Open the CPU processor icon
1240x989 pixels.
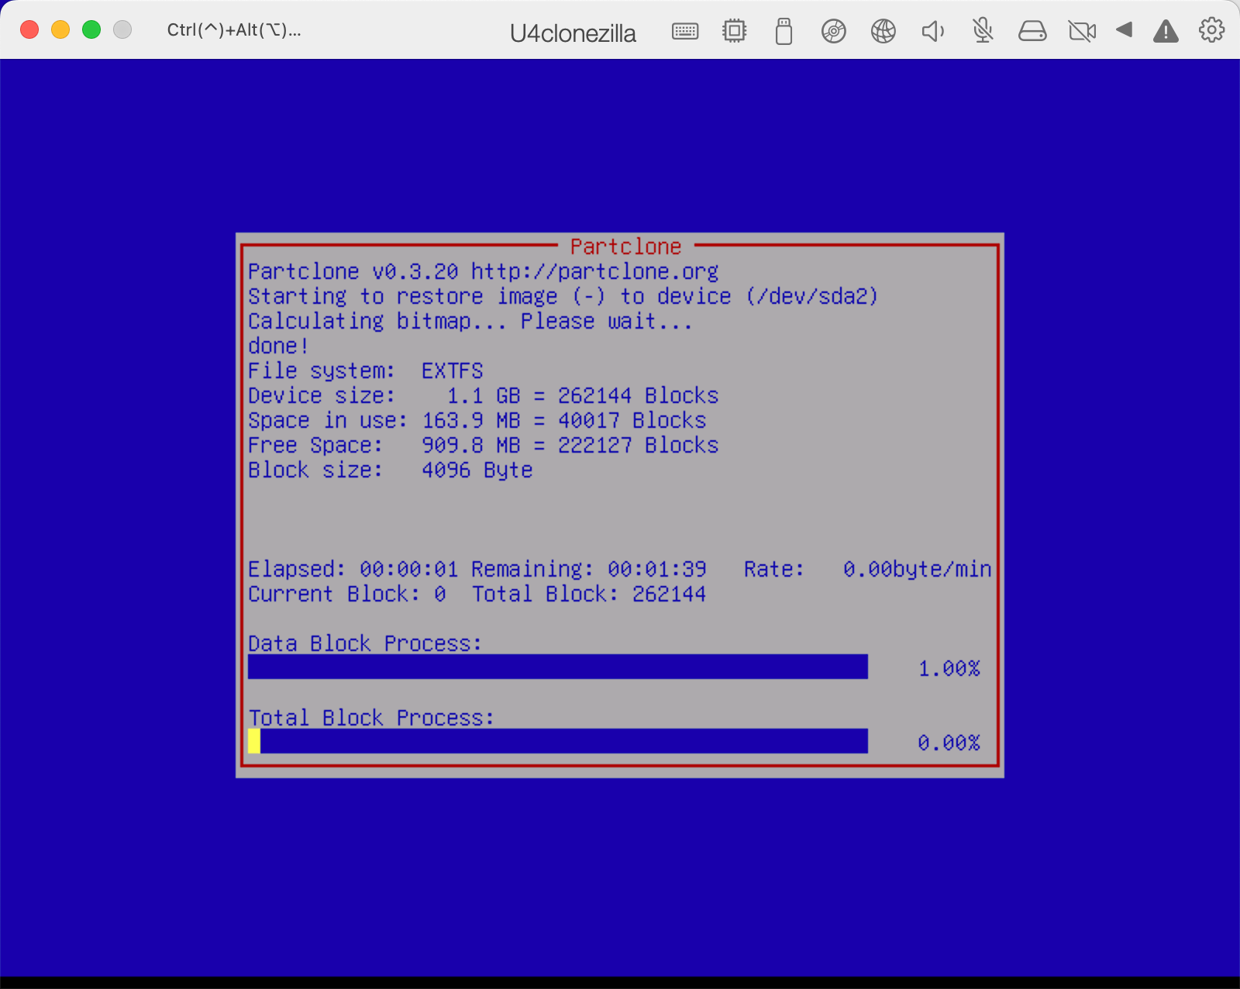[x=734, y=31]
